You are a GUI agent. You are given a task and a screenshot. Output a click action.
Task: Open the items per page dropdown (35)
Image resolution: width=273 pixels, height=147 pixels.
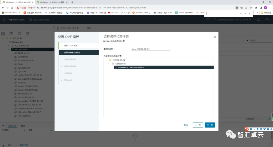260,119
